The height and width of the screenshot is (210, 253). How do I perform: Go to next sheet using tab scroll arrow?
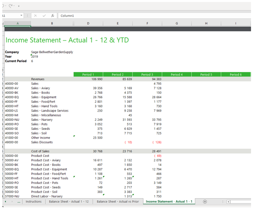[12, 201]
